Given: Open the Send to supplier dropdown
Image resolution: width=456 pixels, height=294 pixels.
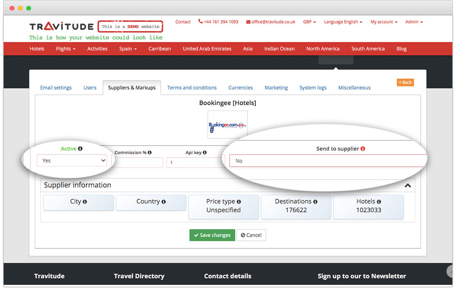Looking at the screenshot, I should tap(327, 161).
